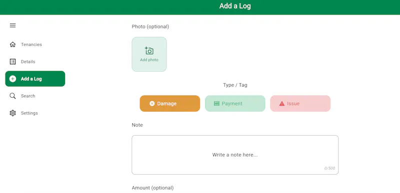
Task: Click the Add a Log header title
Action: [x=235, y=6]
